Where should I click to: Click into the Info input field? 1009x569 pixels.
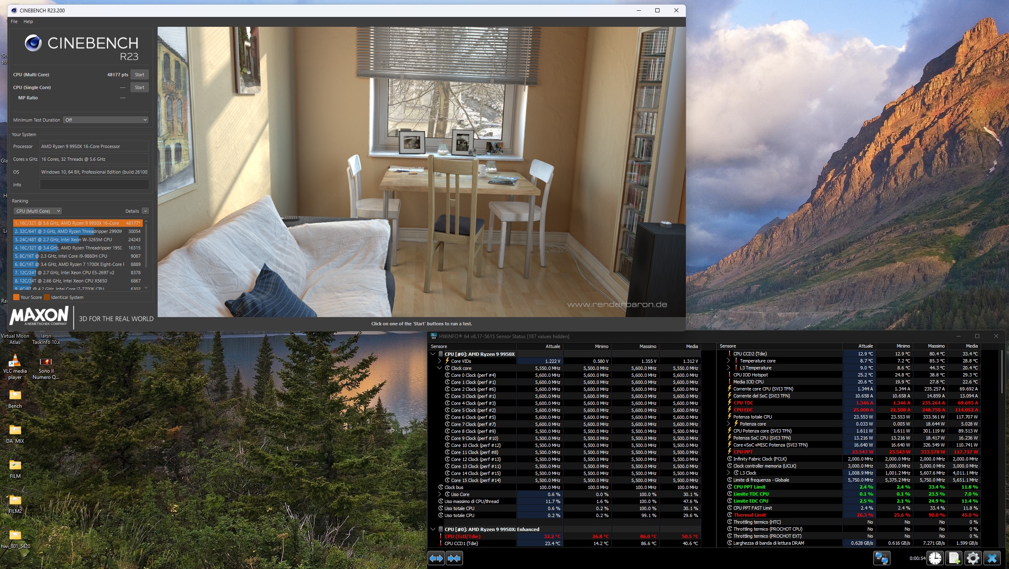pyautogui.click(x=94, y=185)
